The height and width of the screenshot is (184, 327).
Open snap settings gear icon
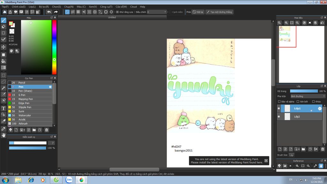tap(111, 12)
